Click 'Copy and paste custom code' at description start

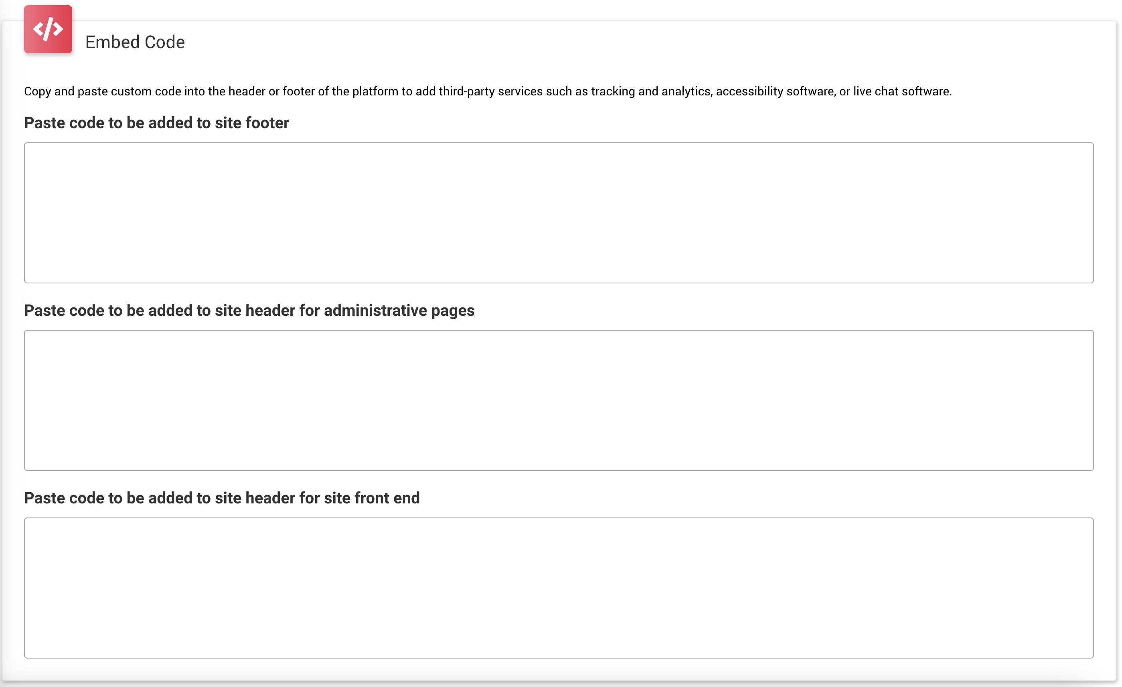102,91
